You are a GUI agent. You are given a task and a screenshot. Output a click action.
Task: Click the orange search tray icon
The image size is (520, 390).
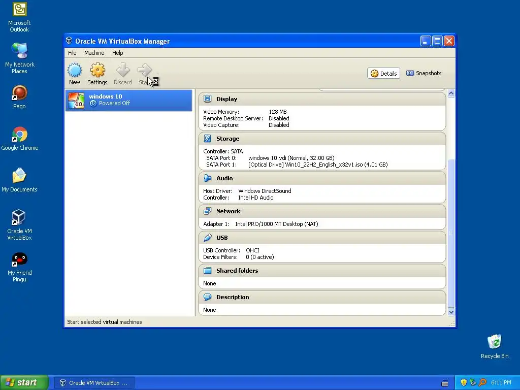482,383
